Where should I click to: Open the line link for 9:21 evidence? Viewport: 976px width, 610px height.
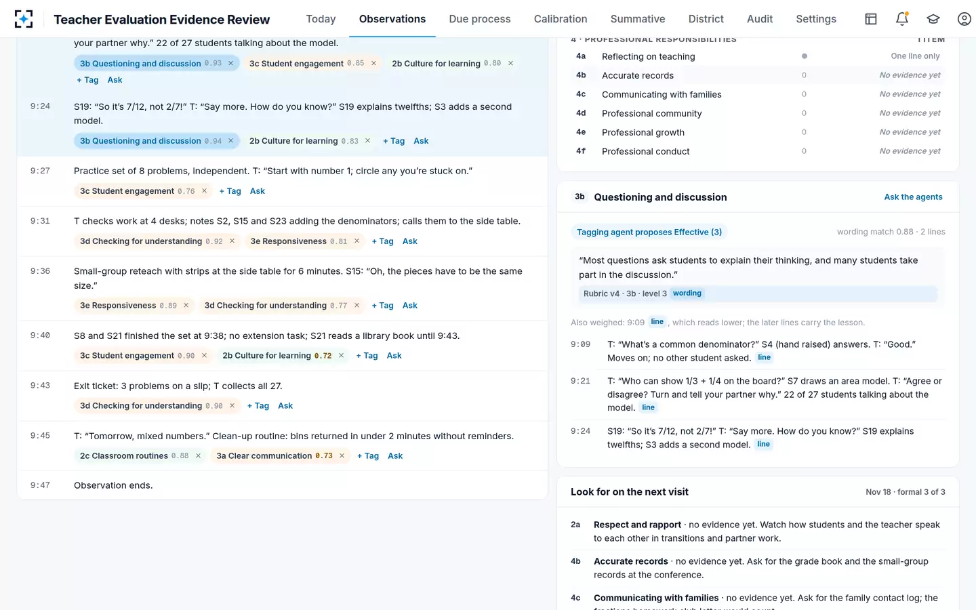(649, 407)
